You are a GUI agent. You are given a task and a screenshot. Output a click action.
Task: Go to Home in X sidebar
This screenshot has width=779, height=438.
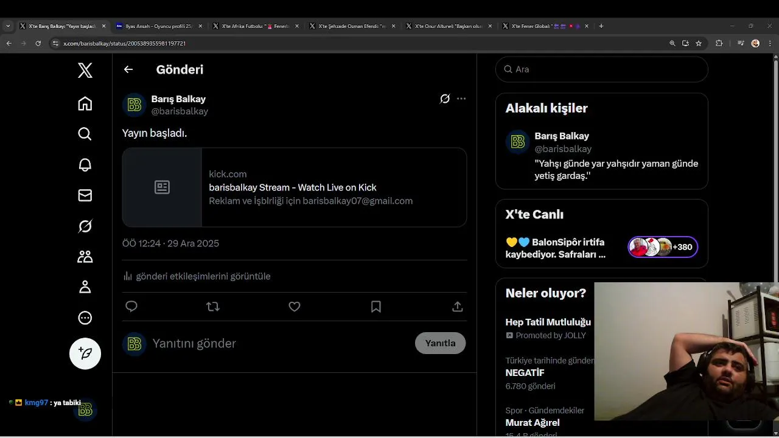pos(85,103)
